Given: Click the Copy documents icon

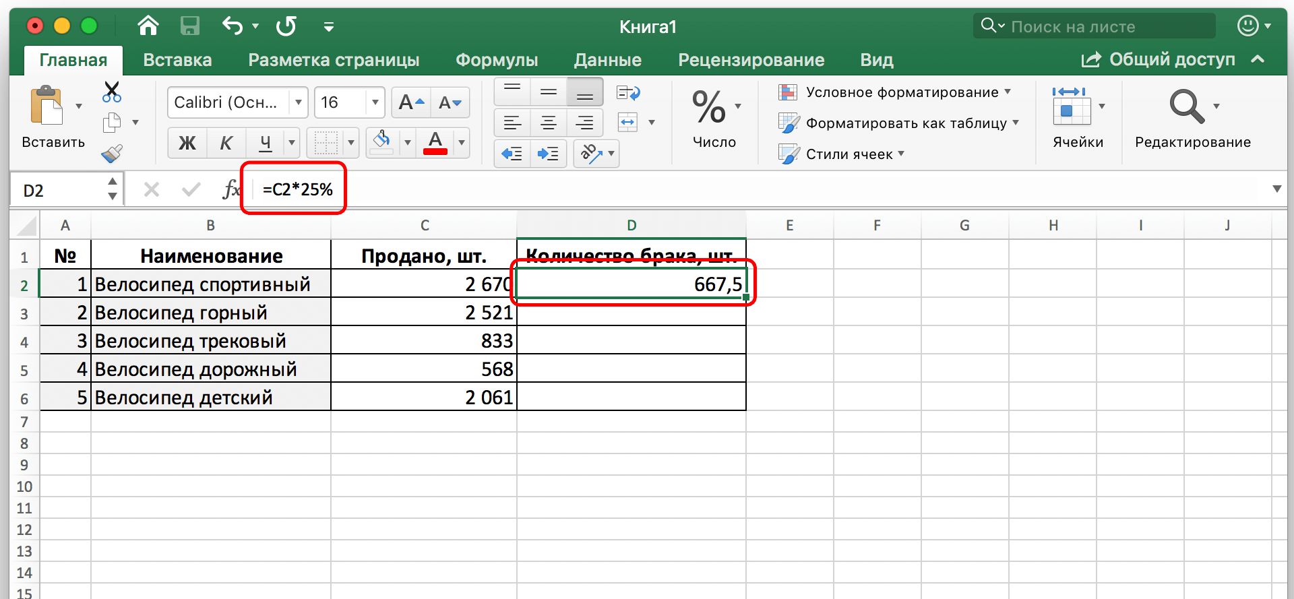Looking at the screenshot, I should click(112, 123).
